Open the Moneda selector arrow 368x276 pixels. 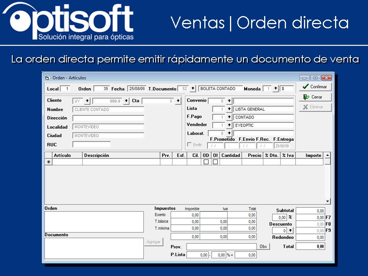pyautogui.click(x=275, y=88)
